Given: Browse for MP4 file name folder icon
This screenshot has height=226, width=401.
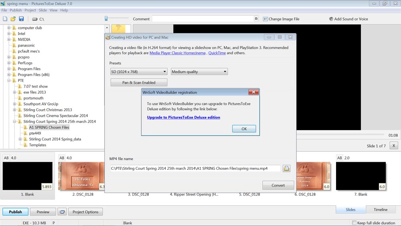Looking at the screenshot, I should [286, 169].
